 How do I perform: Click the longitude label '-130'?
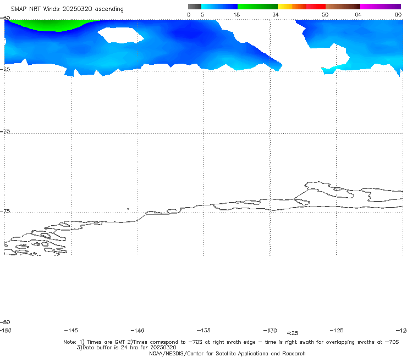270,330
